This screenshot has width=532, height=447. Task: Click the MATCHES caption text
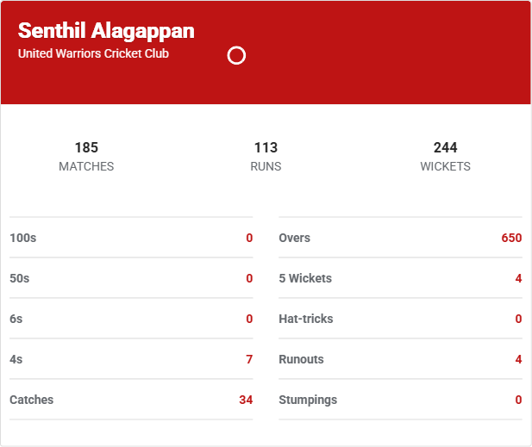[86, 166]
